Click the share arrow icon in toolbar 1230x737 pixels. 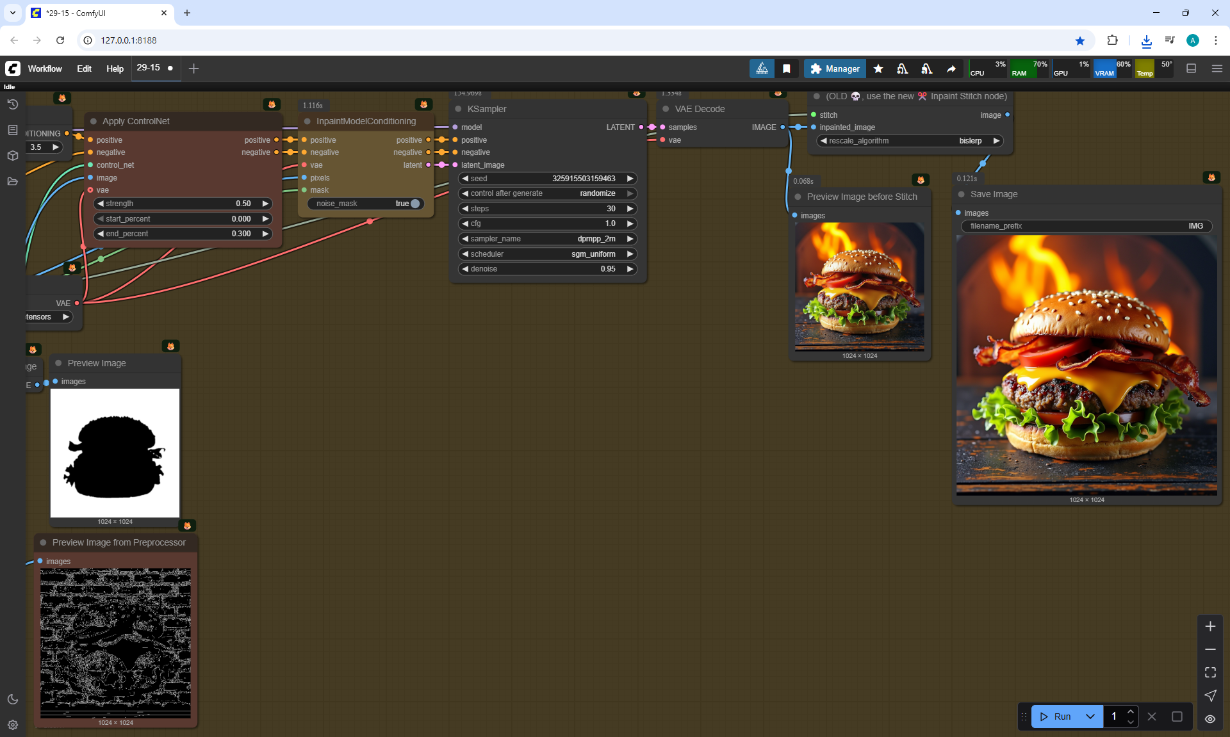pyautogui.click(x=951, y=69)
